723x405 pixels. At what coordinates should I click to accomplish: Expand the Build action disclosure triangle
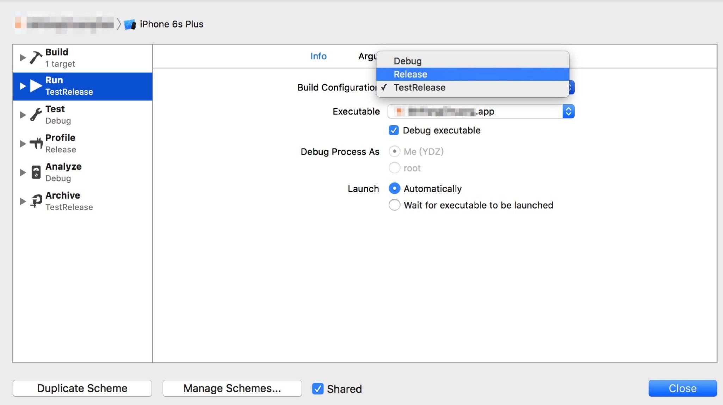point(23,57)
